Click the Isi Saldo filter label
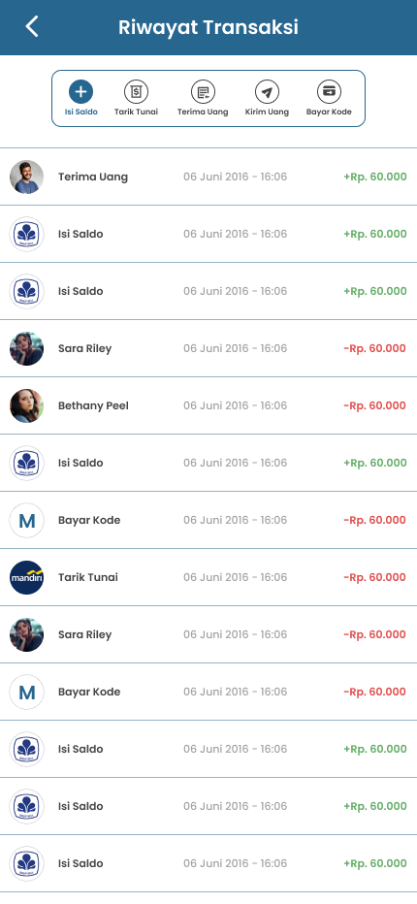Image resolution: width=417 pixels, height=904 pixels. click(80, 112)
